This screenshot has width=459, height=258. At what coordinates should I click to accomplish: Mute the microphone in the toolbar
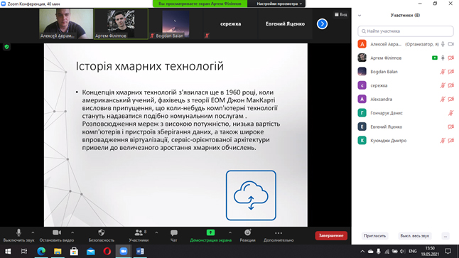(18, 232)
